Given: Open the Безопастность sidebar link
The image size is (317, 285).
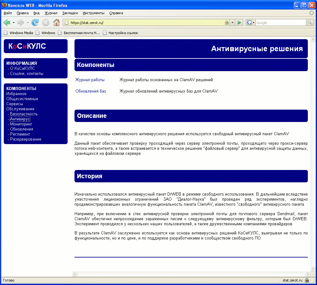Looking at the screenshot, I should [24, 114].
